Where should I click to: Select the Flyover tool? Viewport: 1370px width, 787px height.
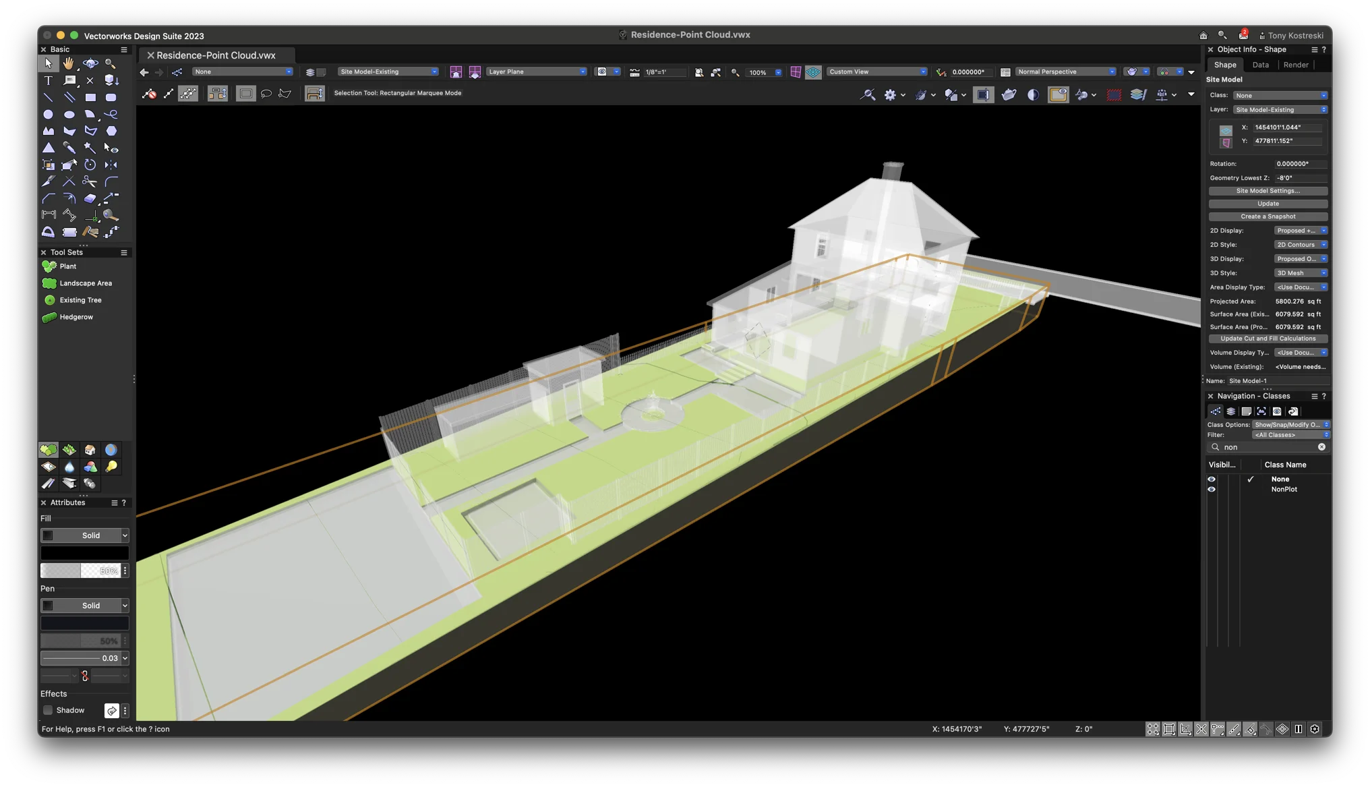(90, 63)
